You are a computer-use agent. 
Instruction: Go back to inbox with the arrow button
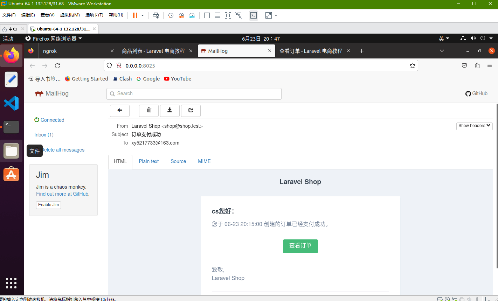[120, 111]
